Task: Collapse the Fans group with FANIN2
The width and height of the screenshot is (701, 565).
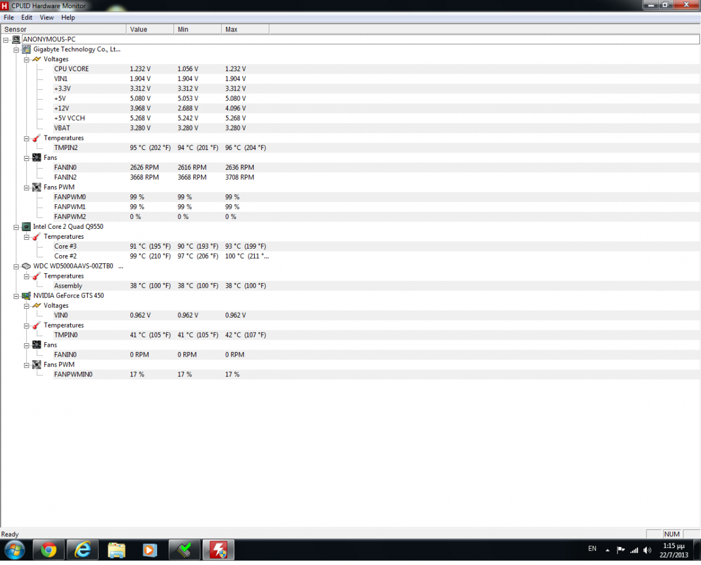Action: [26, 158]
